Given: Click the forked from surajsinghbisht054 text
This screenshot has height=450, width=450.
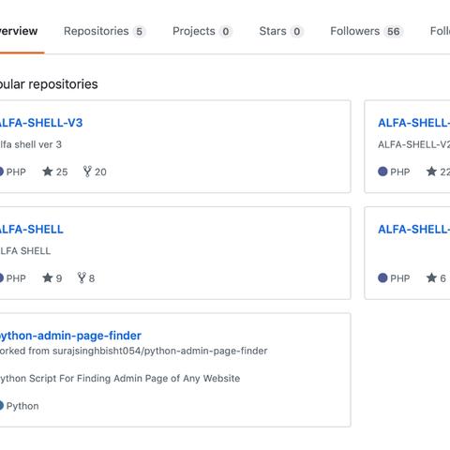Looking at the screenshot, I should [x=133, y=351].
